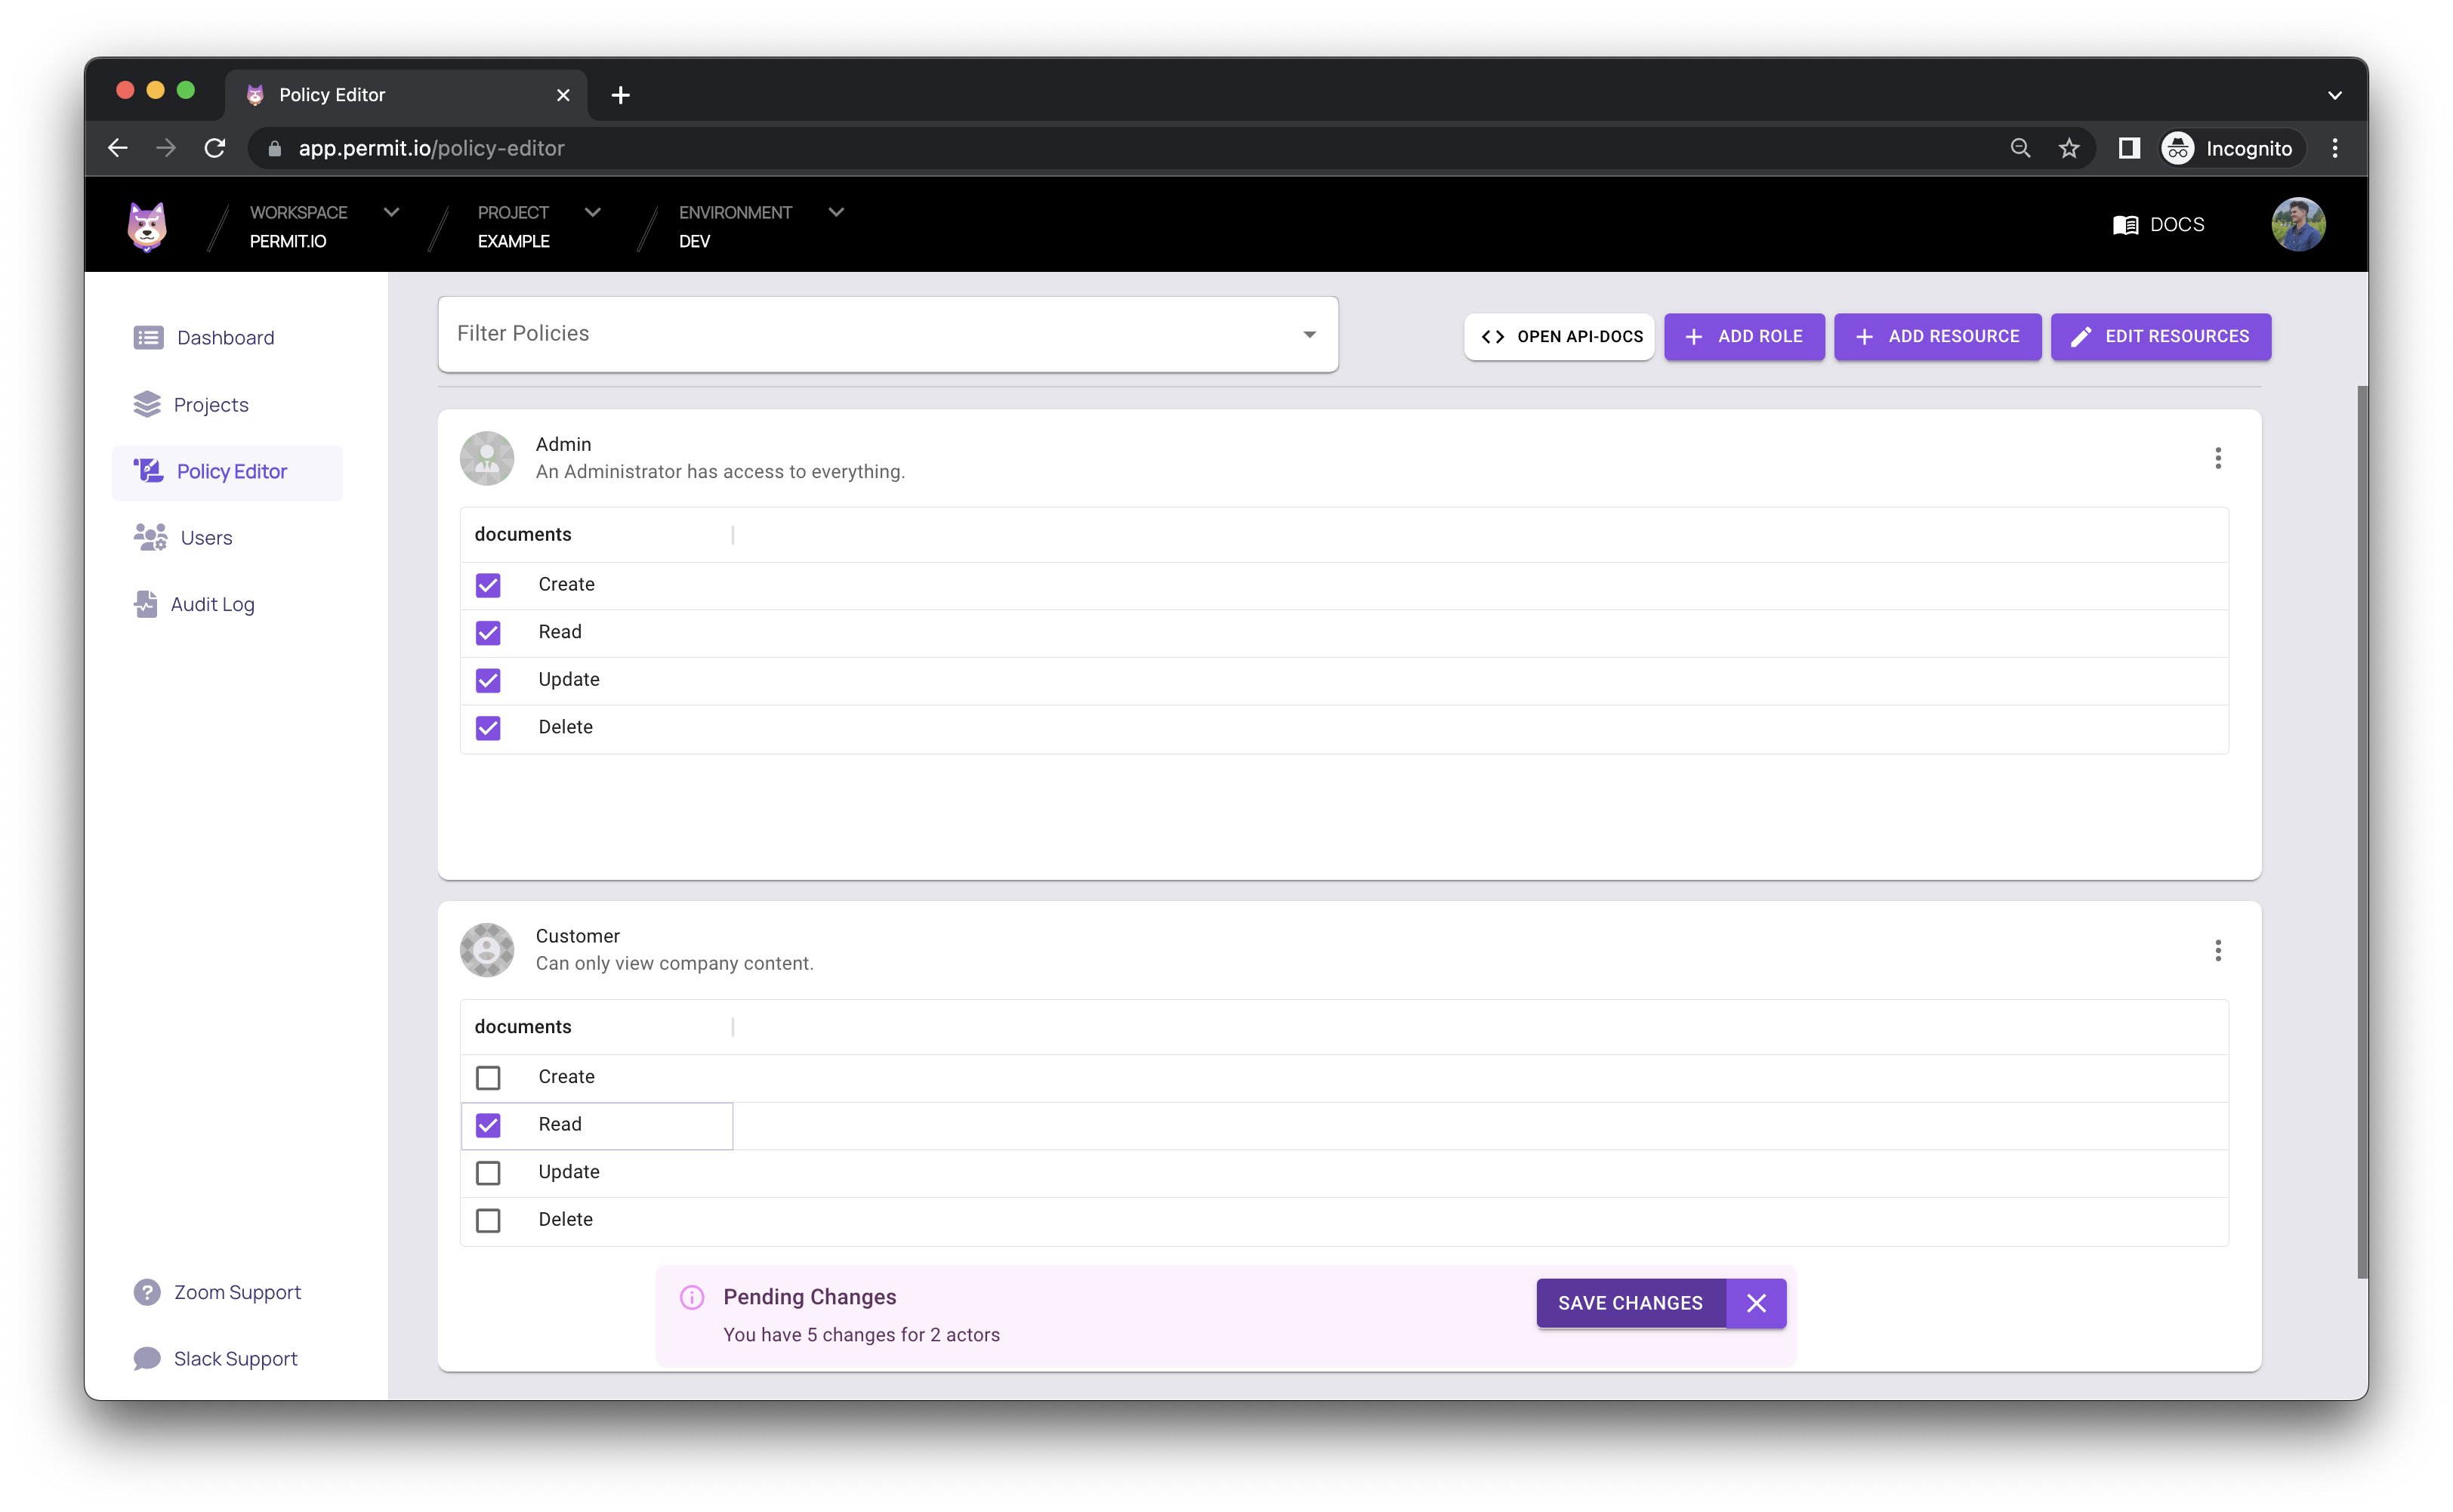Image resolution: width=2453 pixels, height=1512 pixels.
Task: Dismiss the Pending Changes notification
Action: pos(1756,1302)
